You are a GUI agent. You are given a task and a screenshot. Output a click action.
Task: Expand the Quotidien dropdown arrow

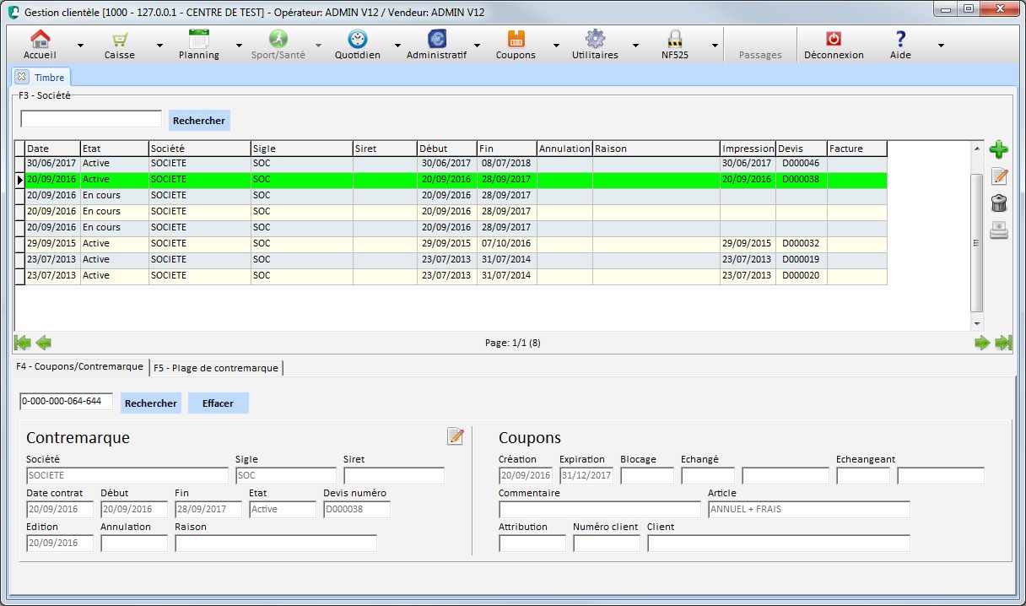(x=397, y=46)
